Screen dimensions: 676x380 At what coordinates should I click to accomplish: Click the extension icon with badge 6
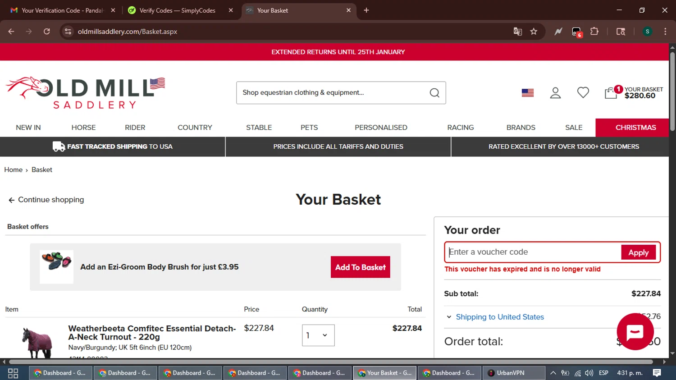click(x=576, y=32)
